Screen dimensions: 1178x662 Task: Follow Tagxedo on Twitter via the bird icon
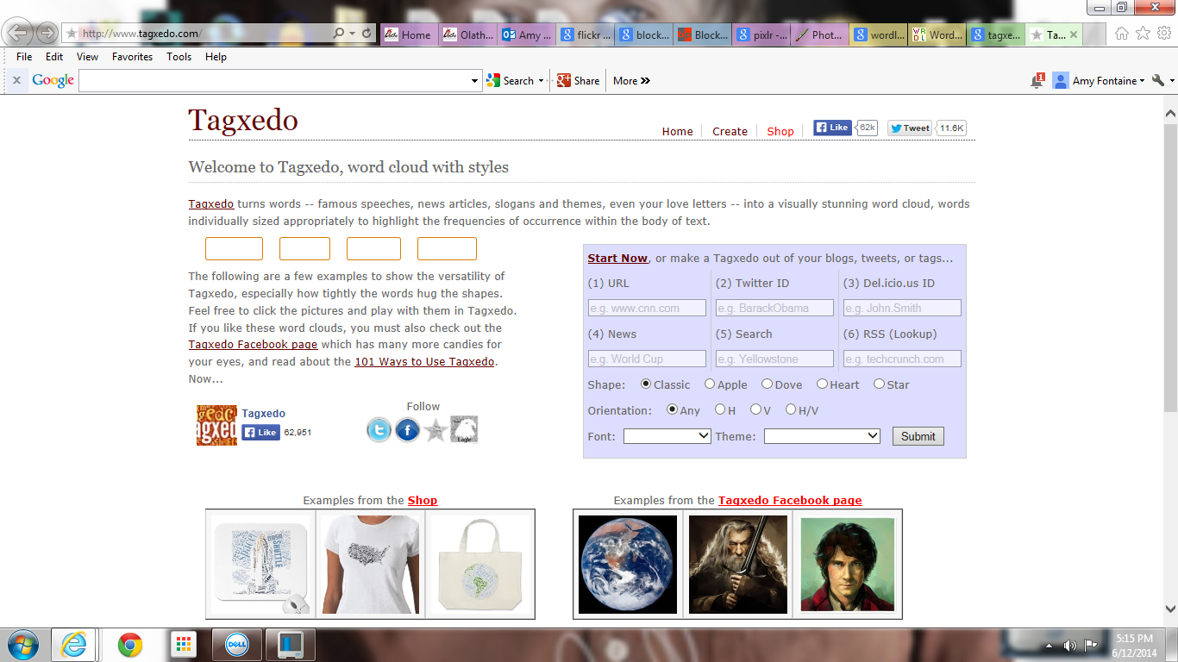(379, 429)
